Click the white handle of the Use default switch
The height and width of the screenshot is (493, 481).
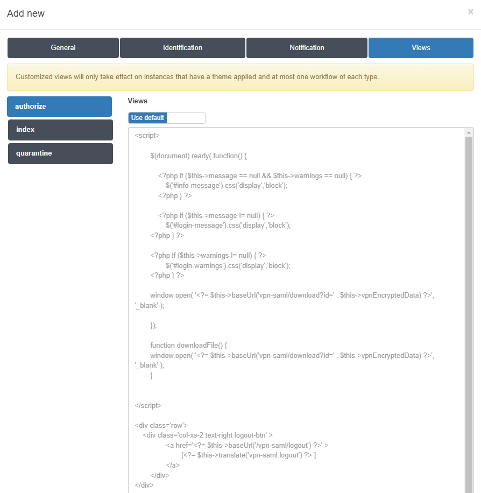click(186, 118)
